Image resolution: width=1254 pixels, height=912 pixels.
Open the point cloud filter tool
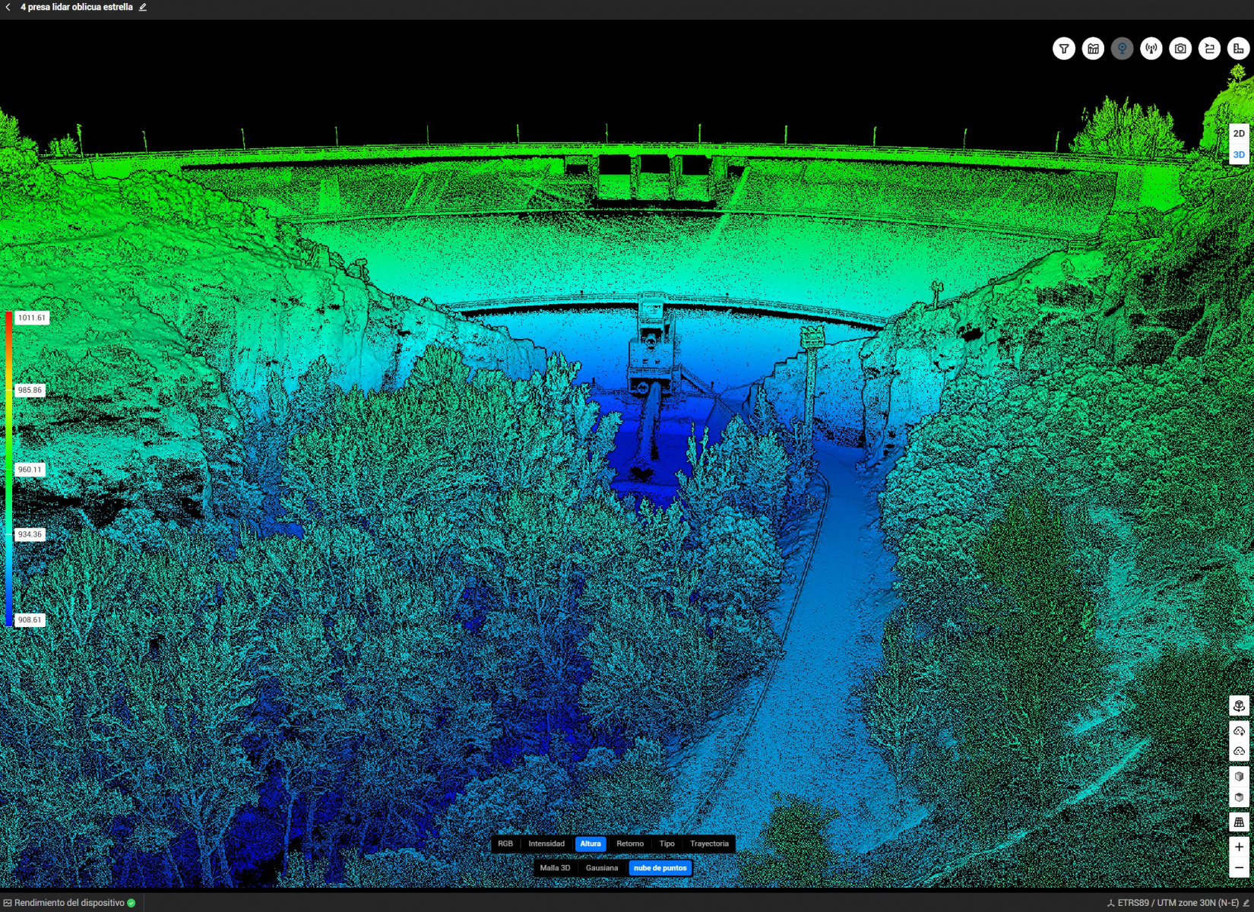coord(1064,49)
